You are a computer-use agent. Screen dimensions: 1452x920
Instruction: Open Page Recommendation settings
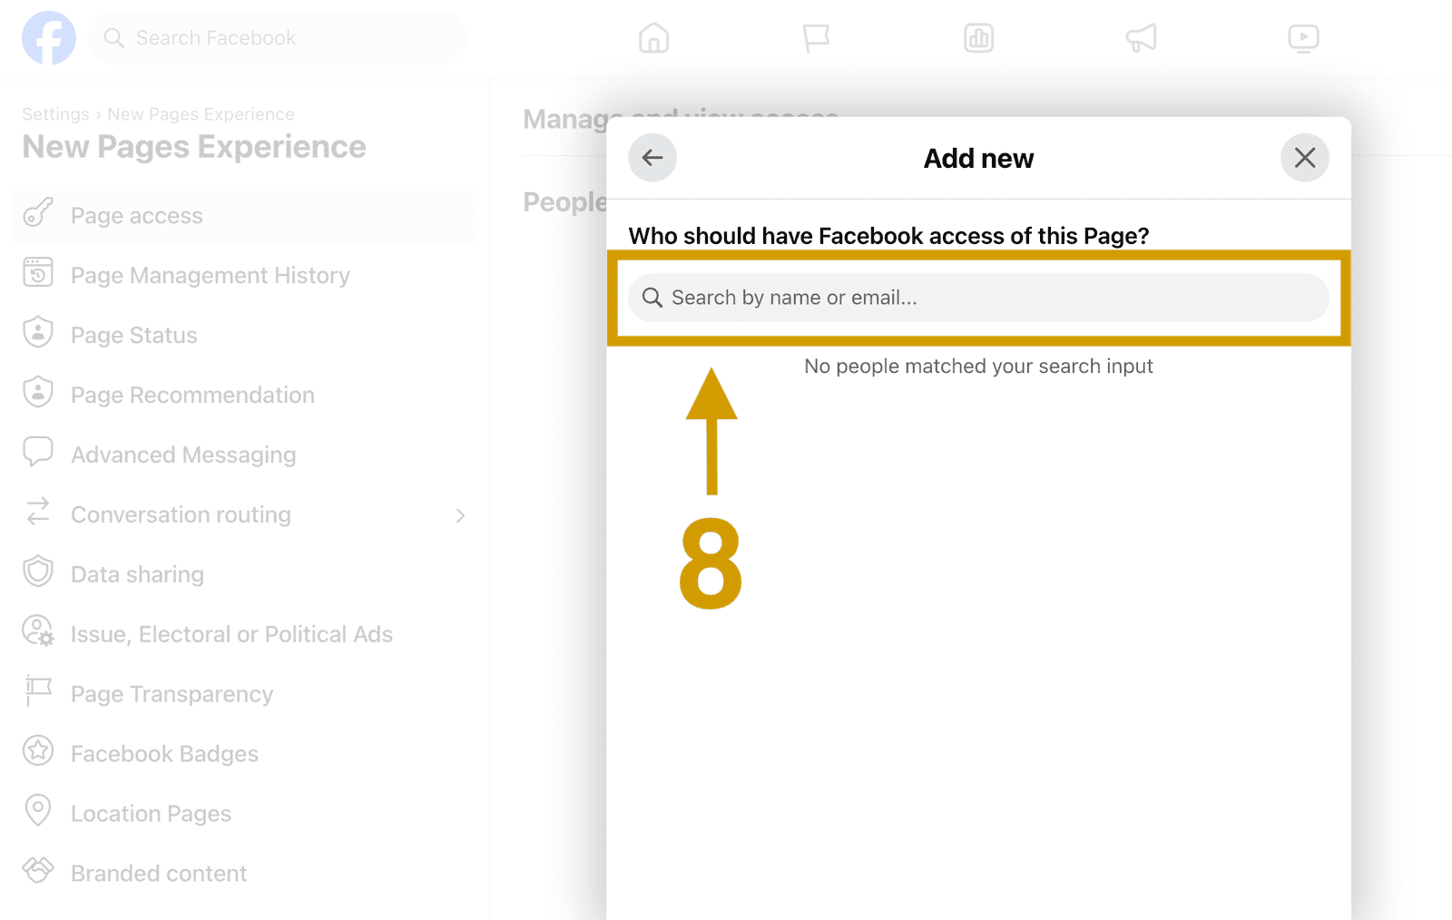tap(244, 395)
